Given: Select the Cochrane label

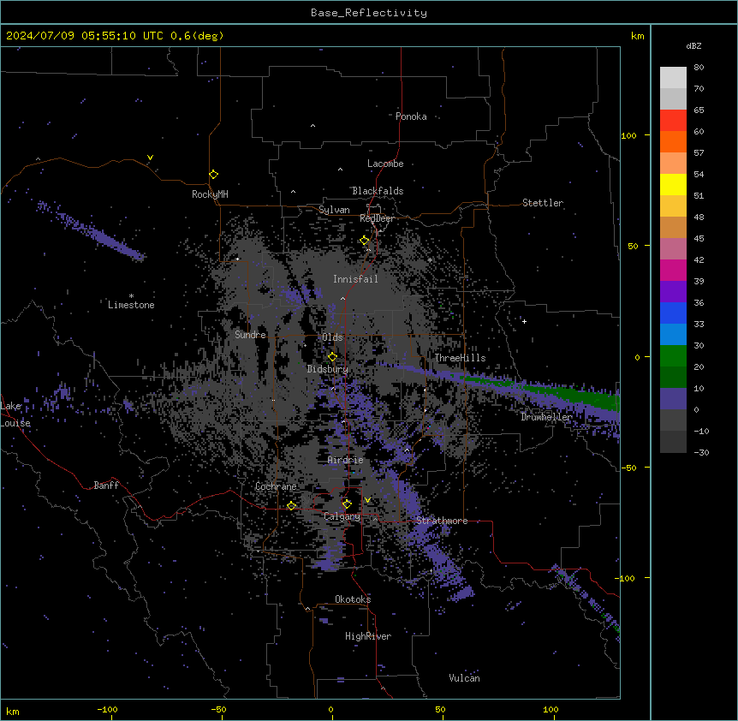Looking at the screenshot, I should click(x=276, y=486).
